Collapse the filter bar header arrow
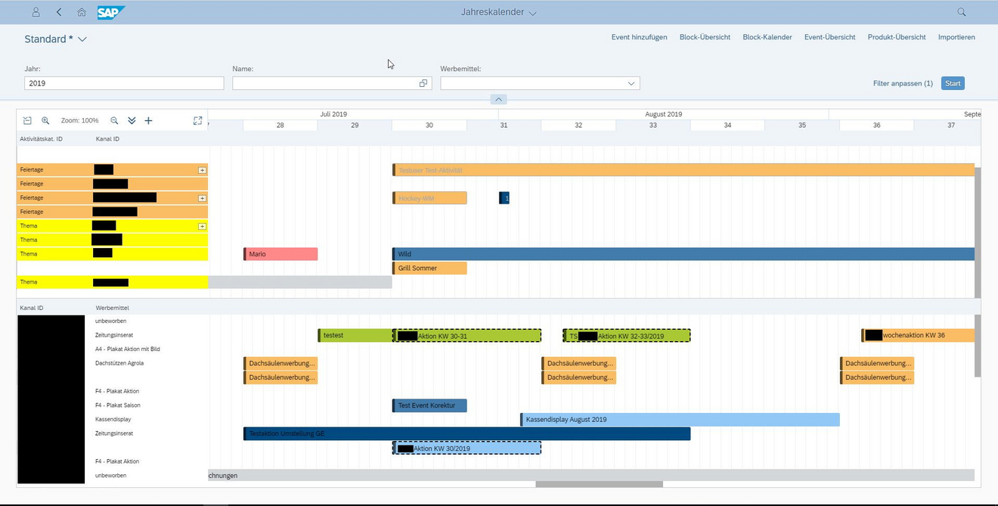Image resolution: width=998 pixels, height=506 pixels. click(498, 99)
